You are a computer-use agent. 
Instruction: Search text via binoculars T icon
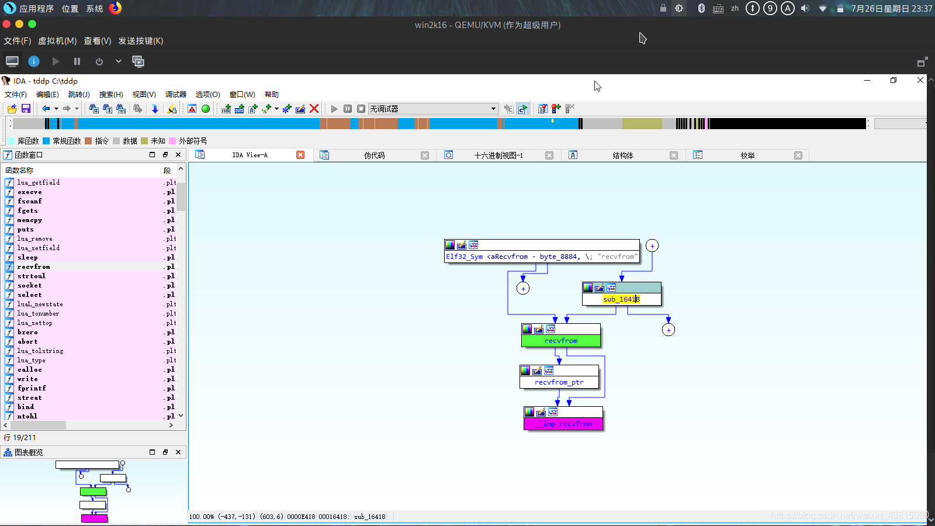click(108, 109)
